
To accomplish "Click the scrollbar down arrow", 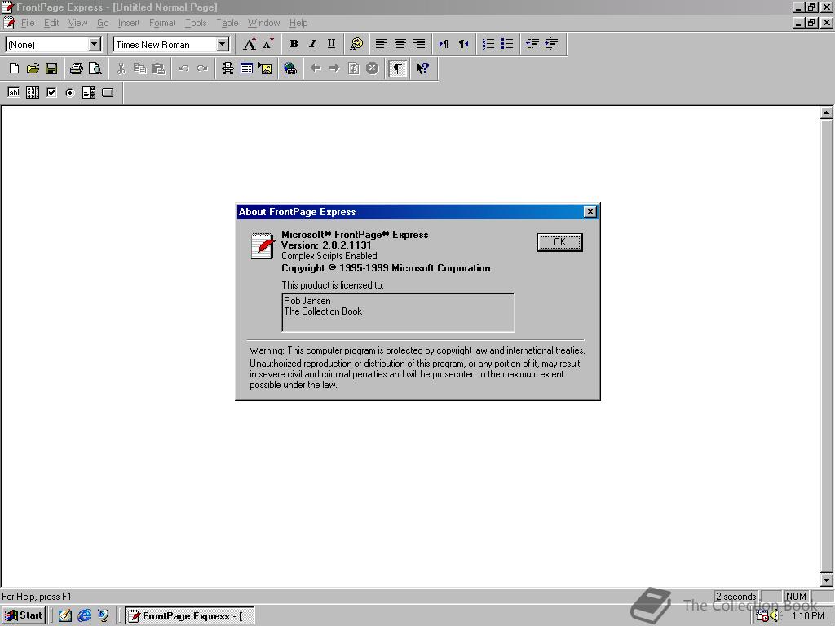I will 827,580.
